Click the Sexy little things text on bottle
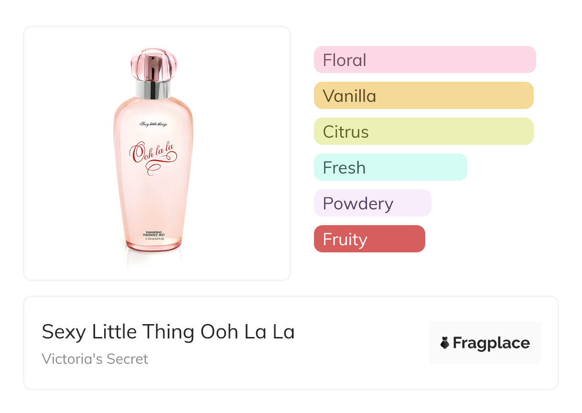This screenshot has height=413, width=582. tap(153, 124)
